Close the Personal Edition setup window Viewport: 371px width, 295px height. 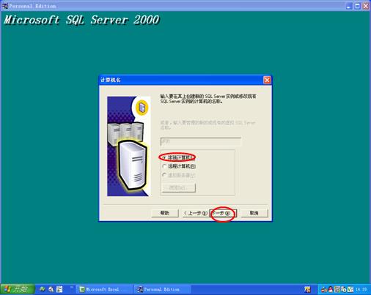tap(366, 6)
